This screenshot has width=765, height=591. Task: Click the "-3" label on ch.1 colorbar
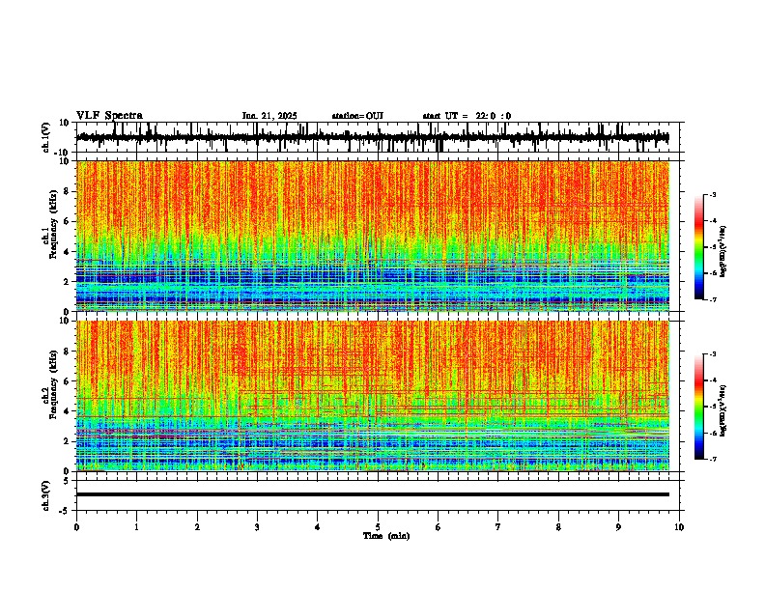pyautogui.click(x=713, y=194)
